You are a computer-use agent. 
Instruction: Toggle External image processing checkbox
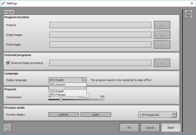[x=8, y=63]
